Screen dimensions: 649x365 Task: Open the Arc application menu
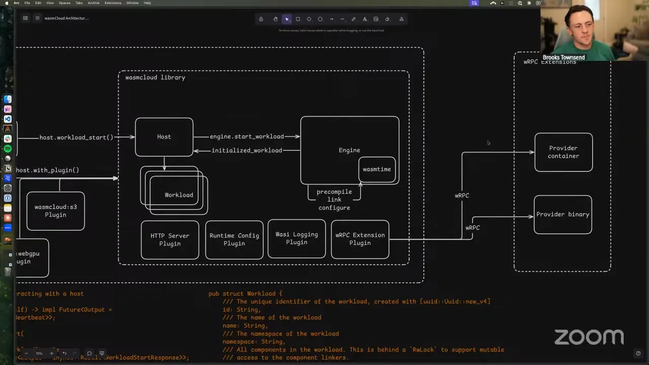[x=17, y=3]
